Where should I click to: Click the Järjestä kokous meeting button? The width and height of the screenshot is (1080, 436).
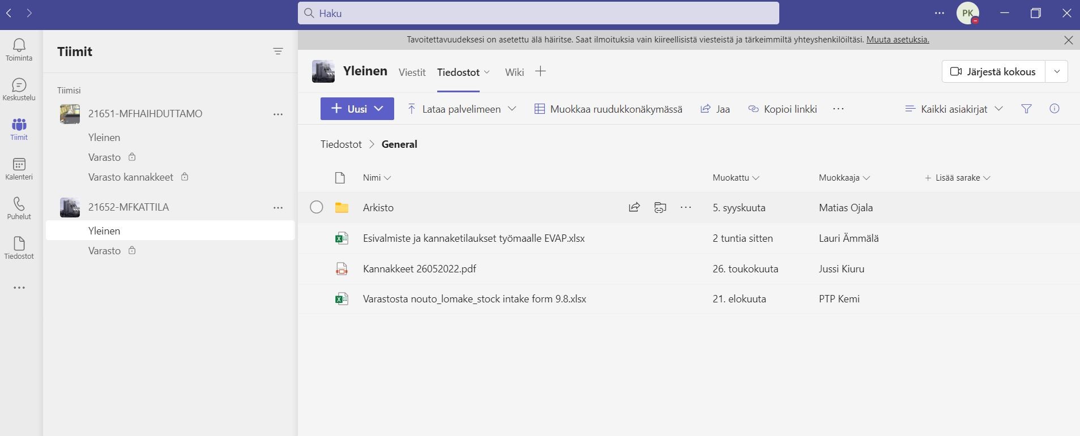pos(993,71)
